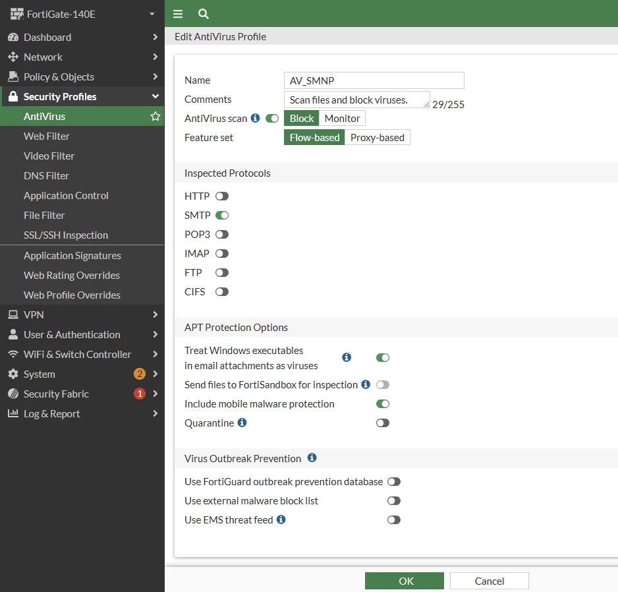Image resolution: width=618 pixels, height=592 pixels.
Task: Click the Comments text area
Action: (356, 100)
